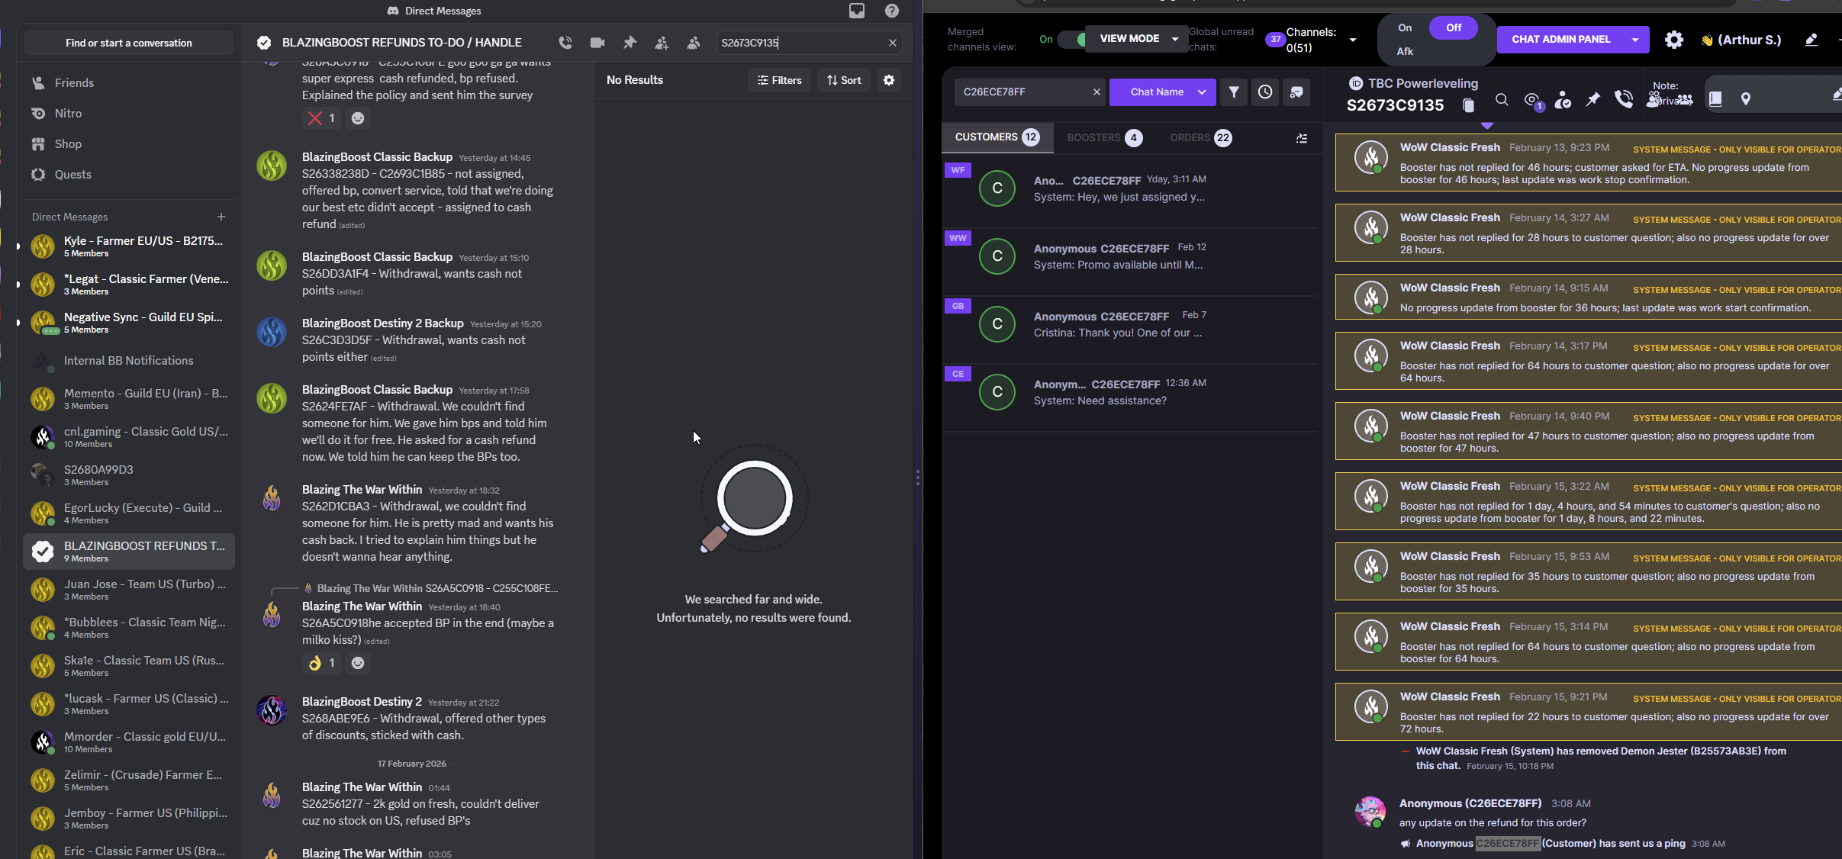The image size is (1842, 859).
Task: Click the user check icon in chat header
Action: tap(1563, 99)
